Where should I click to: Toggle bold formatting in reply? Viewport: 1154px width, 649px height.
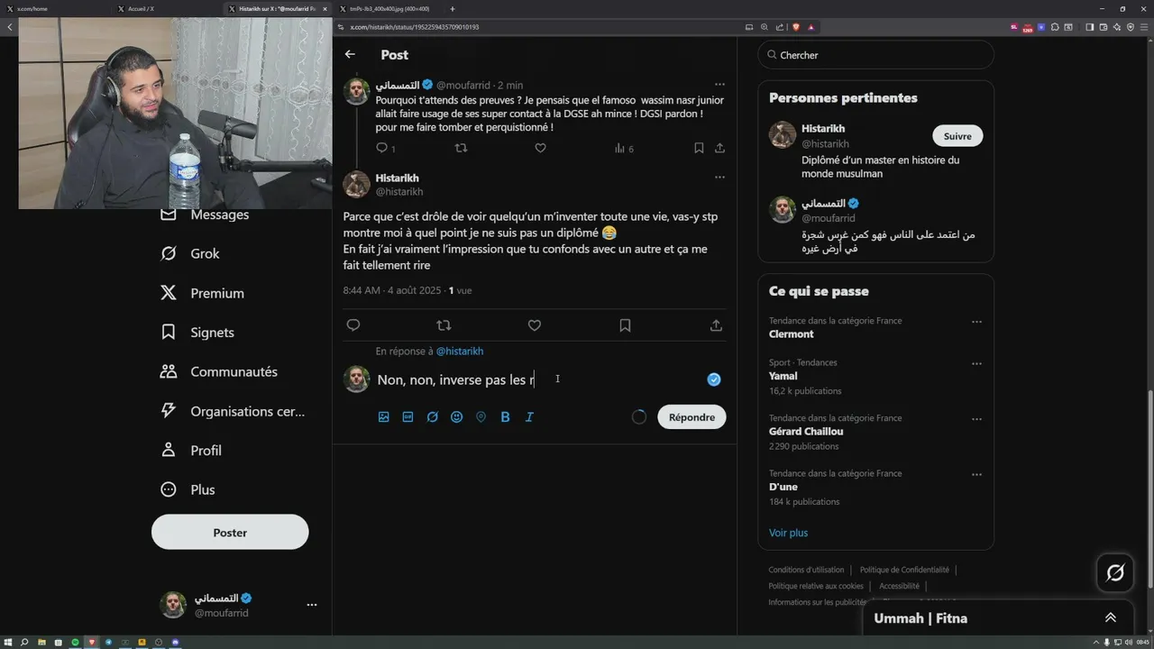(505, 417)
